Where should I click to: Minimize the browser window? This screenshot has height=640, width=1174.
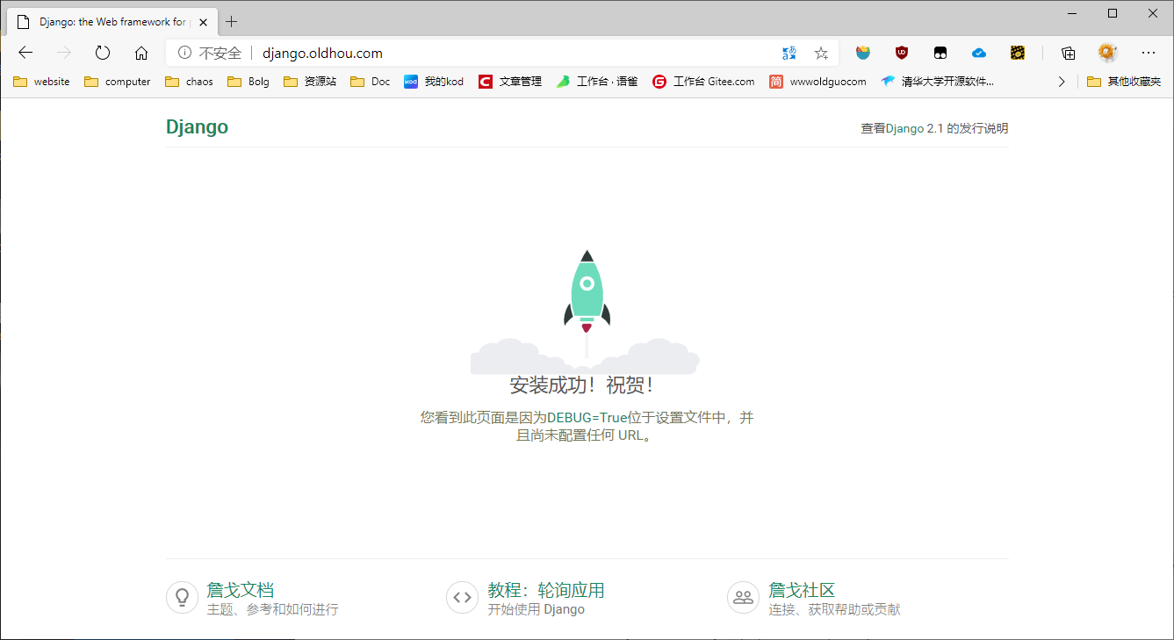pos(1072,13)
